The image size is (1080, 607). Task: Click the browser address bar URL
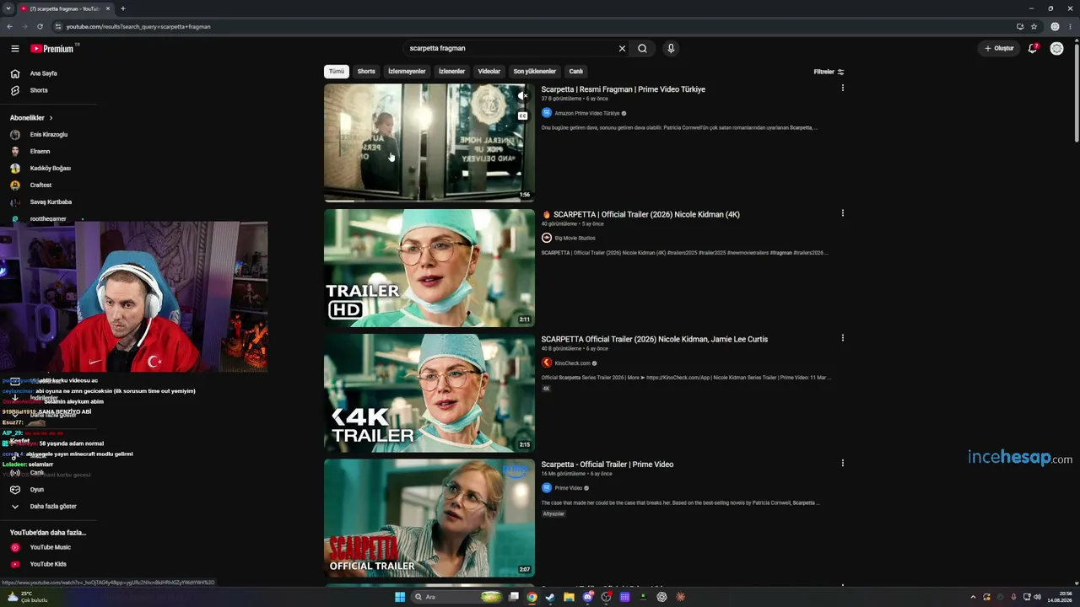click(138, 27)
